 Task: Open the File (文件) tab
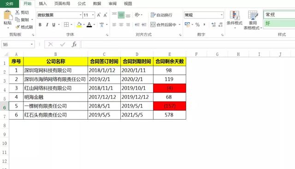coord(9,4)
